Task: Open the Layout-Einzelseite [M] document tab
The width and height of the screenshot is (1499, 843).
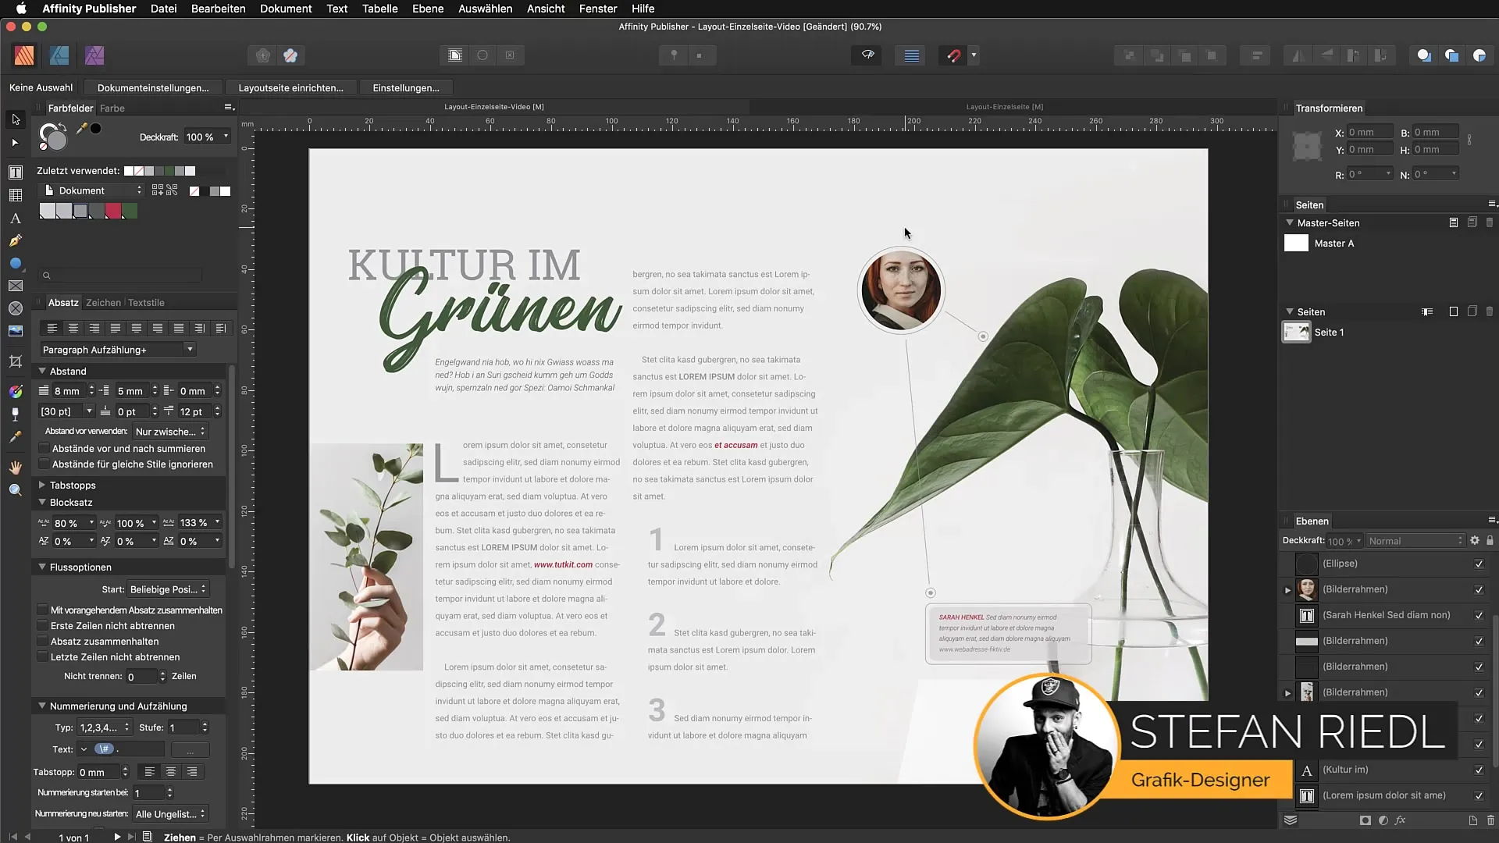Action: pyautogui.click(x=1005, y=107)
